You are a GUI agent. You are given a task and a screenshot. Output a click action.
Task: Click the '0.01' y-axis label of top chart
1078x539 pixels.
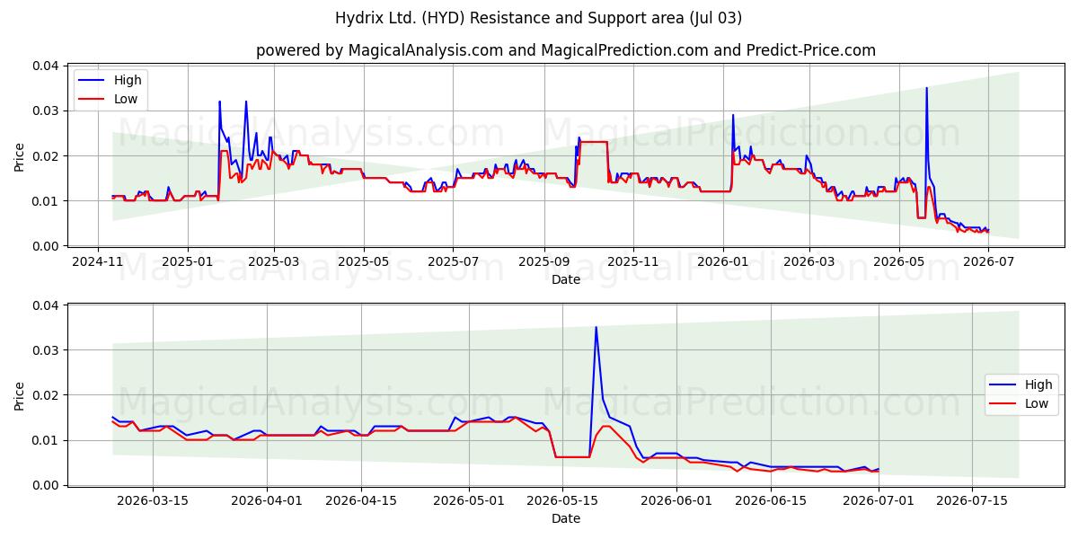(46, 200)
